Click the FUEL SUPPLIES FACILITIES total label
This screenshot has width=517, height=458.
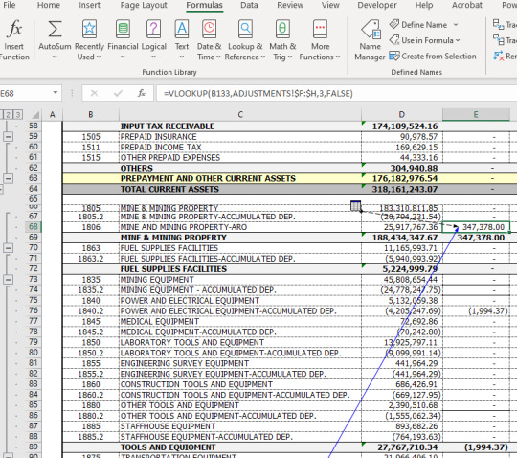tap(173, 269)
